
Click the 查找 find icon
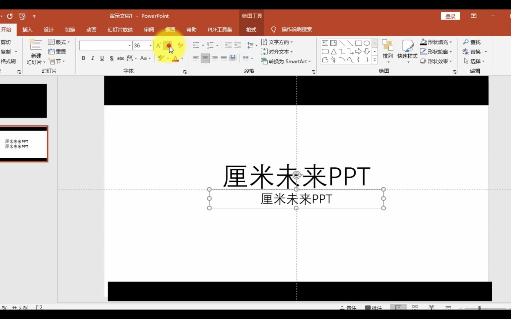(472, 42)
